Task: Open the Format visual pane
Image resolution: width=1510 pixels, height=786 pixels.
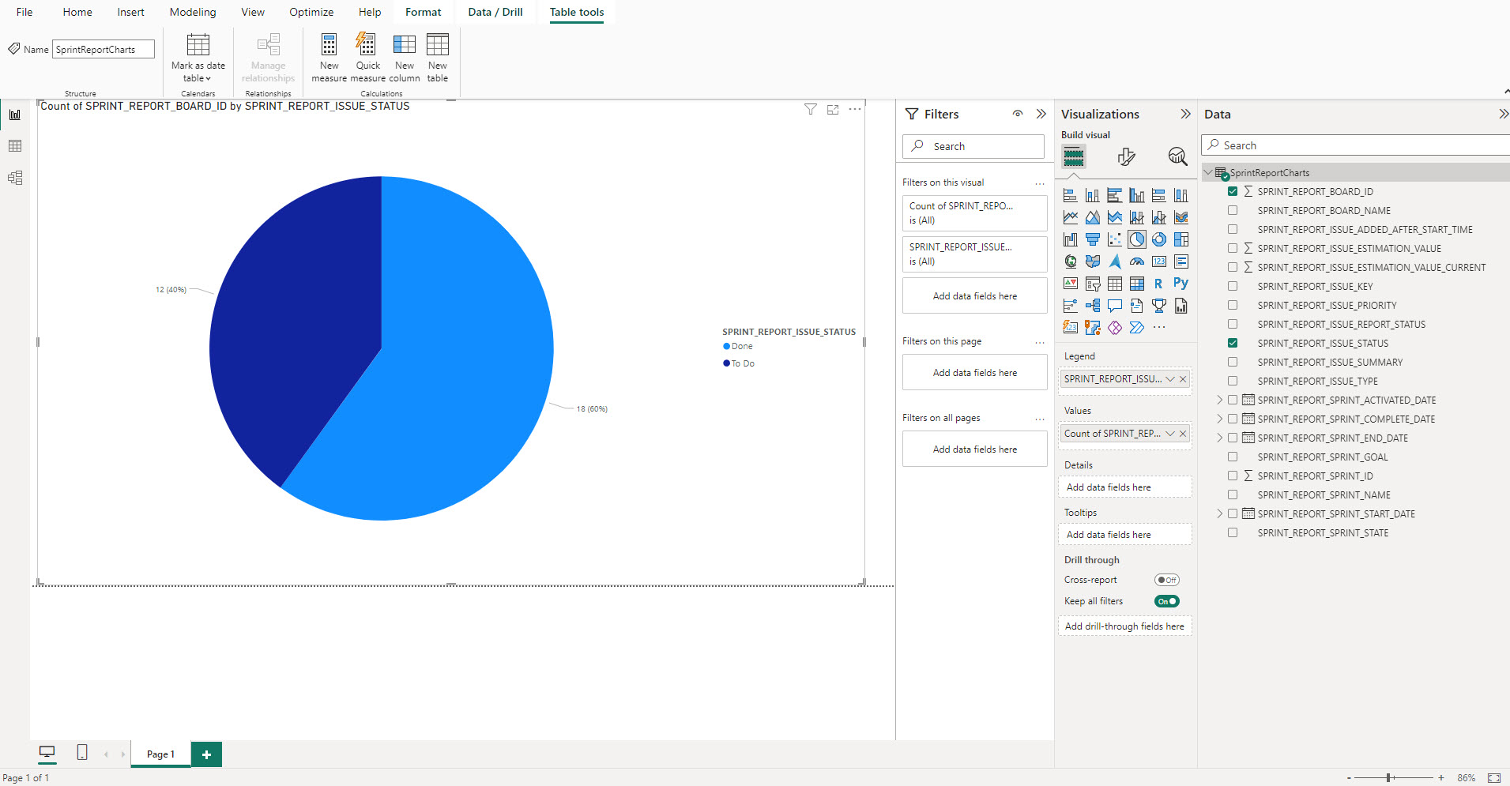Action: click(1126, 156)
